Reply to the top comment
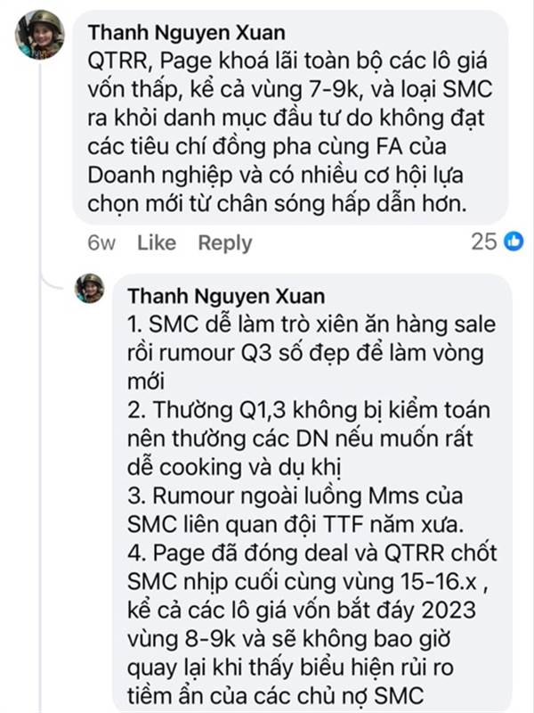 click(x=225, y=242)
